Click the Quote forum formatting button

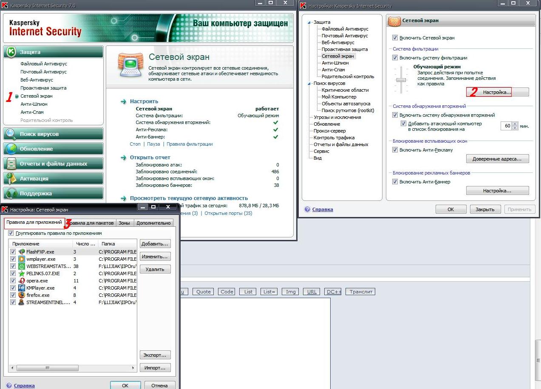tap(203, 292)
